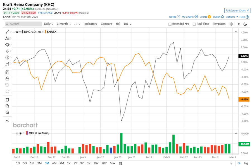
Task: Click the undo arrow icon
Action: coord(7,85)
